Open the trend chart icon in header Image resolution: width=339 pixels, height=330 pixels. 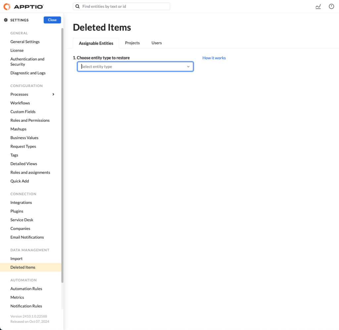tap(318, 7)
